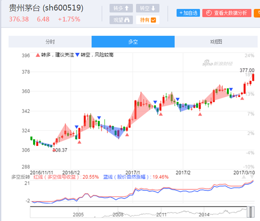Toggle the 持有 holding checkbox
Image resolution: width=260 pixels, height=221 pixels.
[147, 20]
